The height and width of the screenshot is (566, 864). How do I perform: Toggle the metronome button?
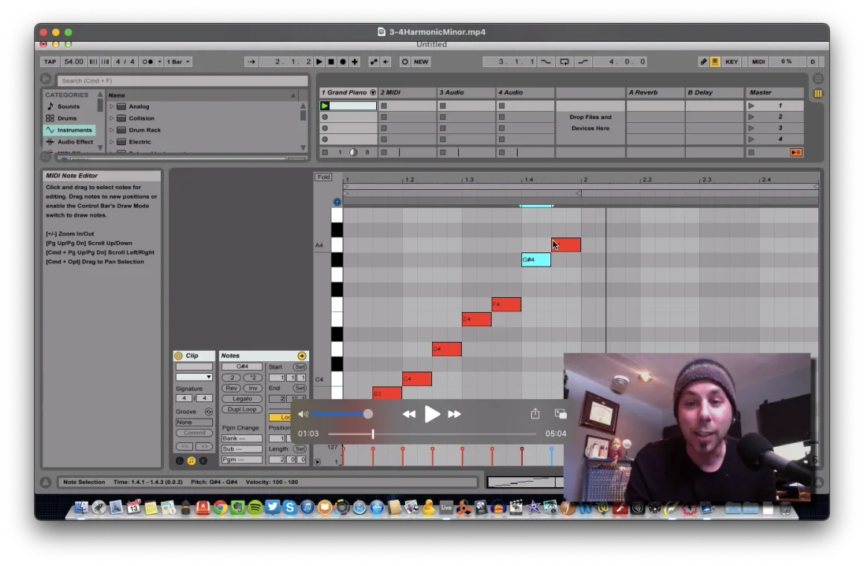point(147,62)
